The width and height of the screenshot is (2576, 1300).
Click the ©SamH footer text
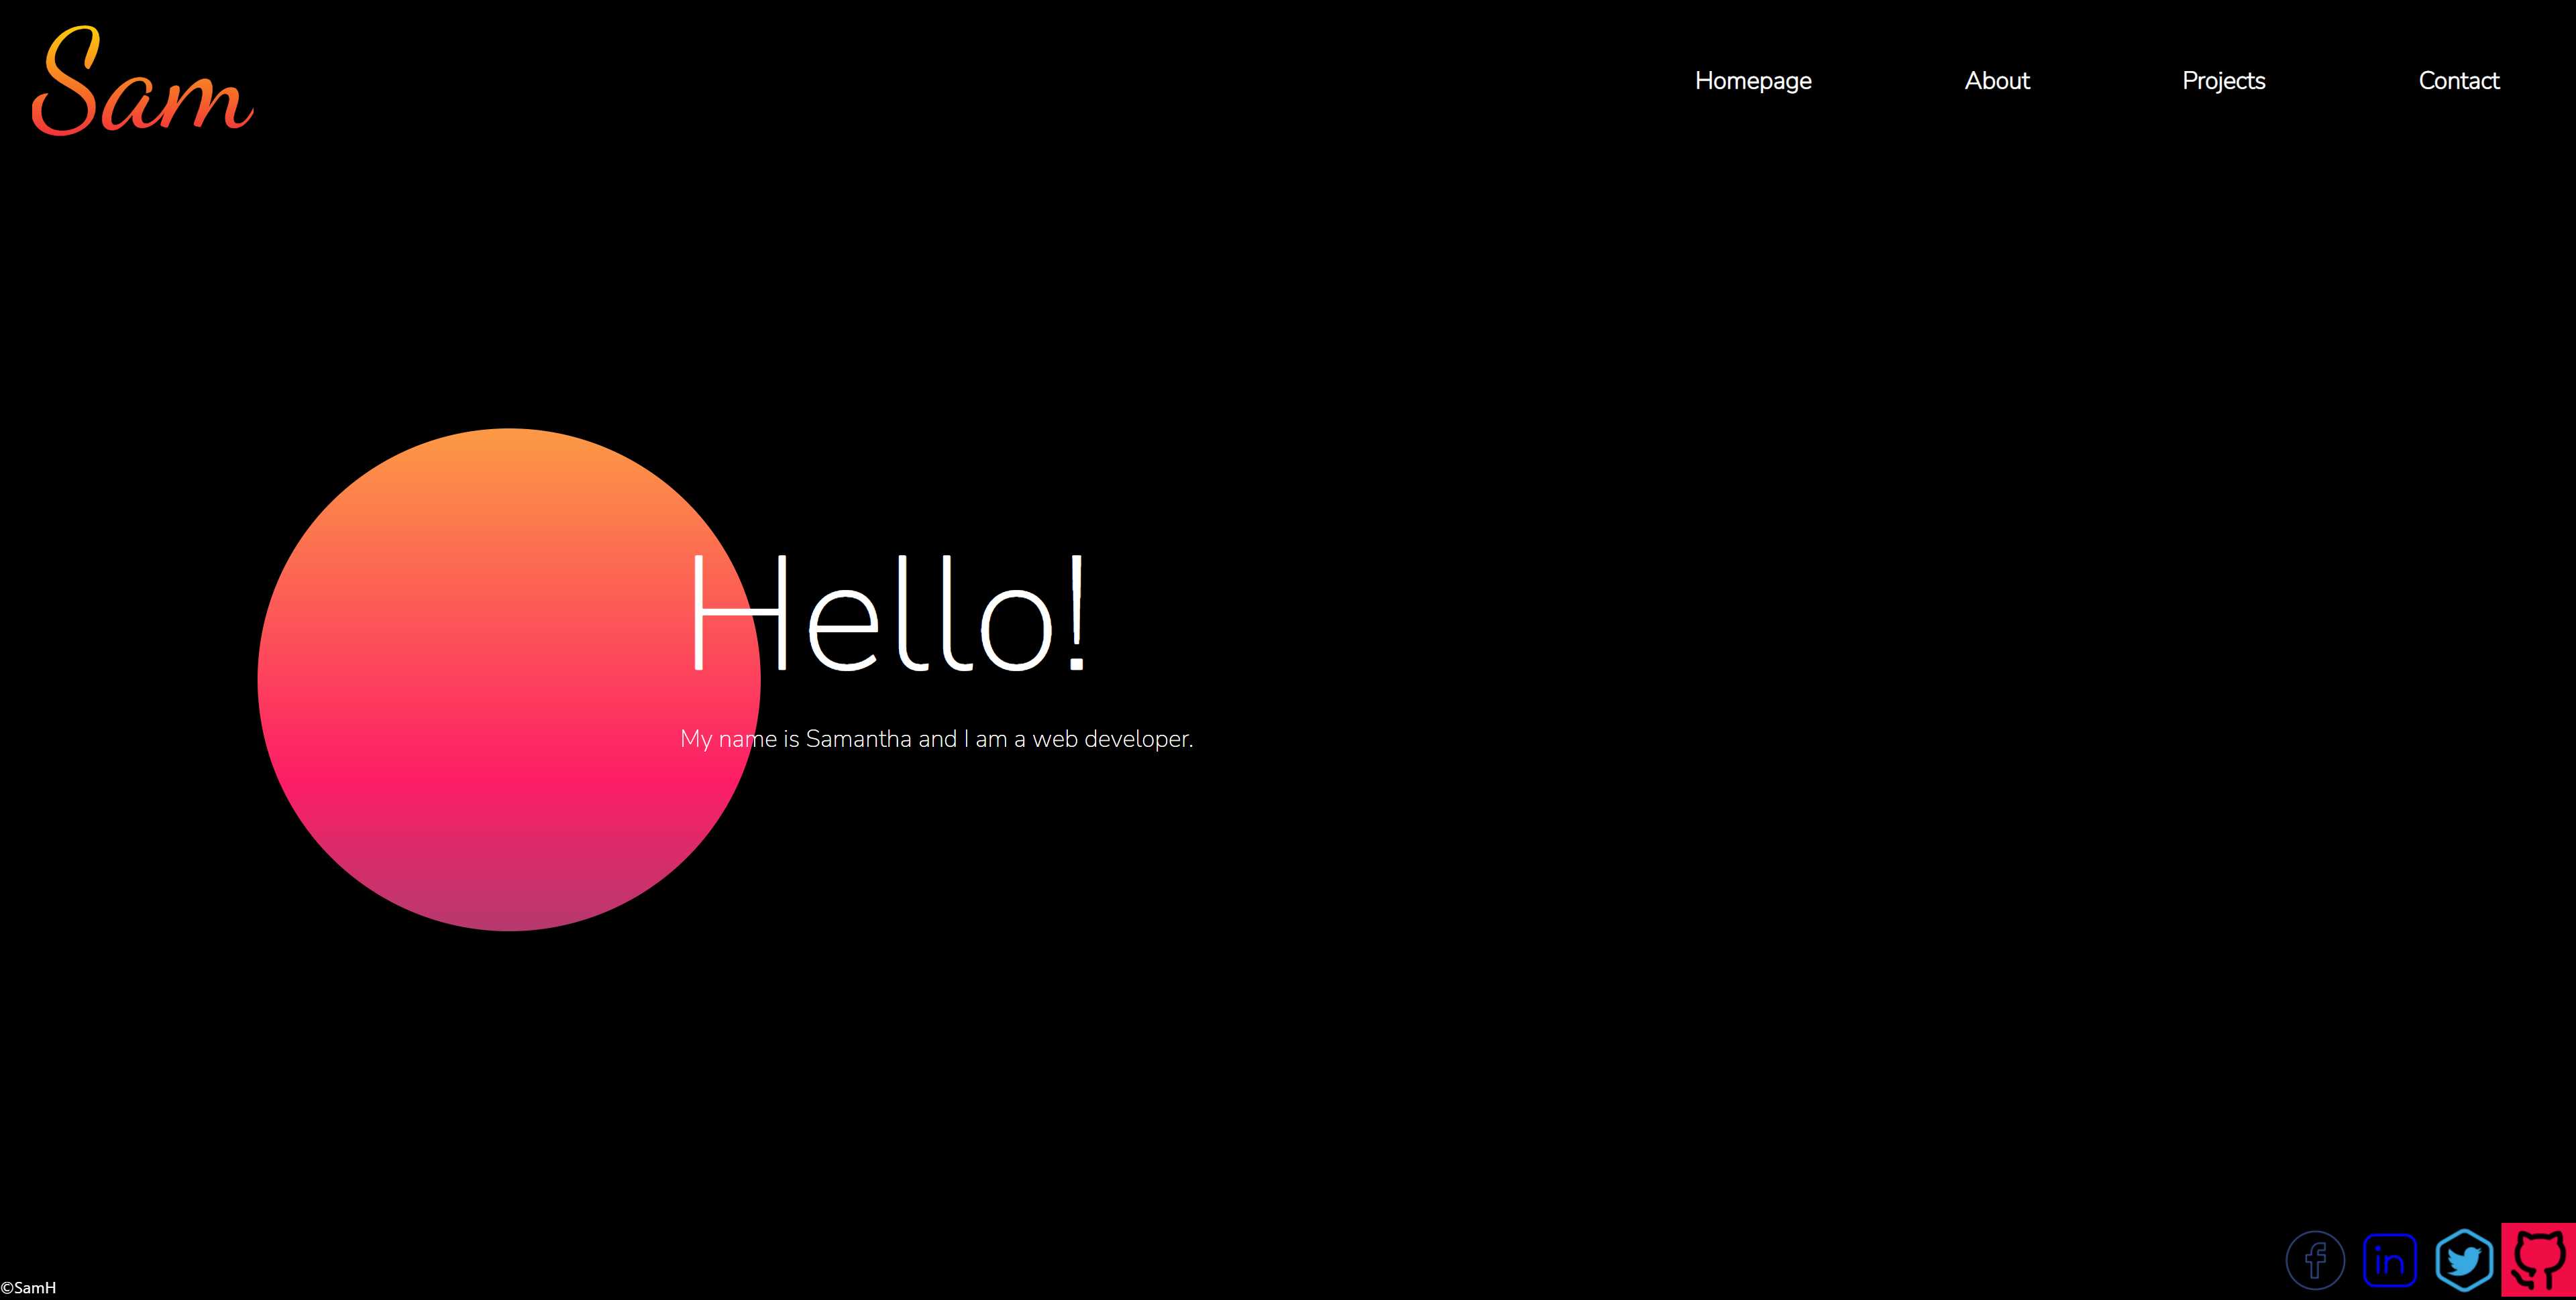[28, 1288]
